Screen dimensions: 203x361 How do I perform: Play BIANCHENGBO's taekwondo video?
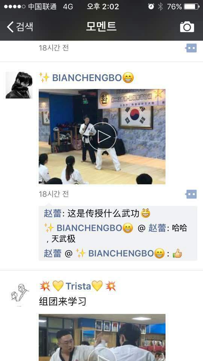(x=102, y=137)
